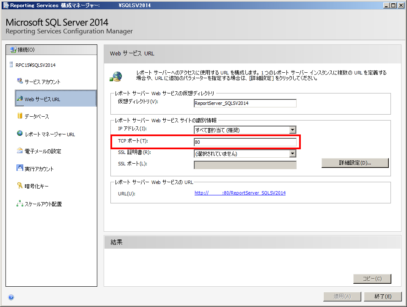Click the blue help icon

click(11, 297)
